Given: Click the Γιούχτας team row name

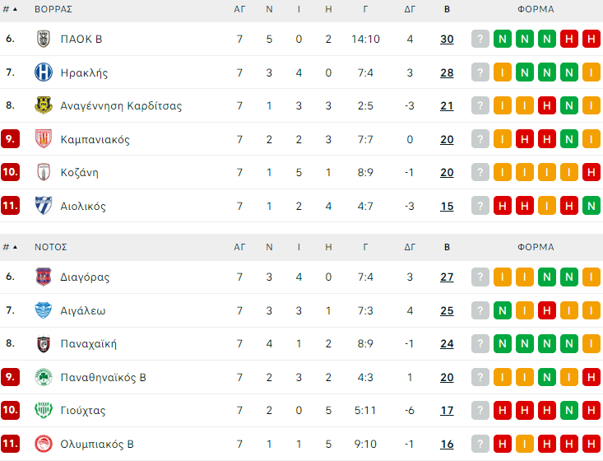Looking at the screenshot, I should (83, 411).
